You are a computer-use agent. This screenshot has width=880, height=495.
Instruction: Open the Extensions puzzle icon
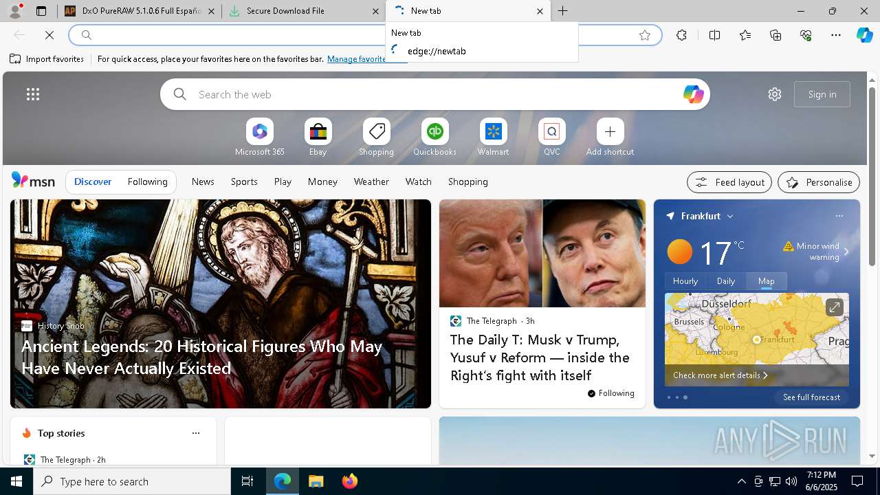click(x=681, y=35)
